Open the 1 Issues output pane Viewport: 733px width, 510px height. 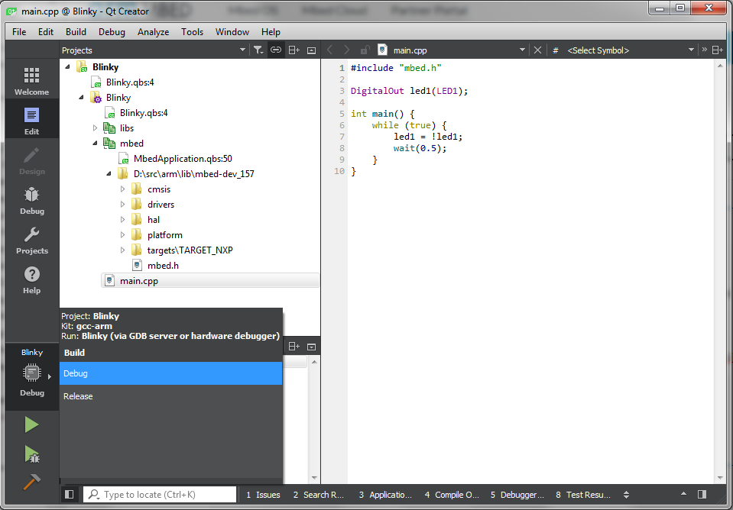click(x=262, y=494)
